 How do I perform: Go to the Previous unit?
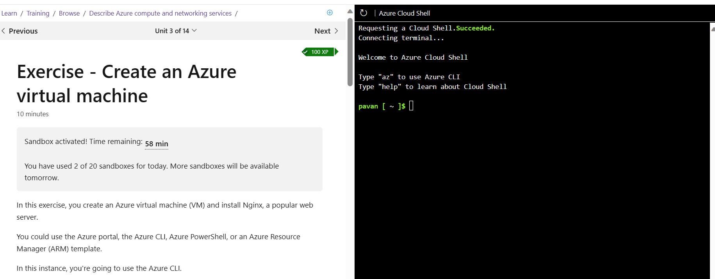(x=20, y=31)
